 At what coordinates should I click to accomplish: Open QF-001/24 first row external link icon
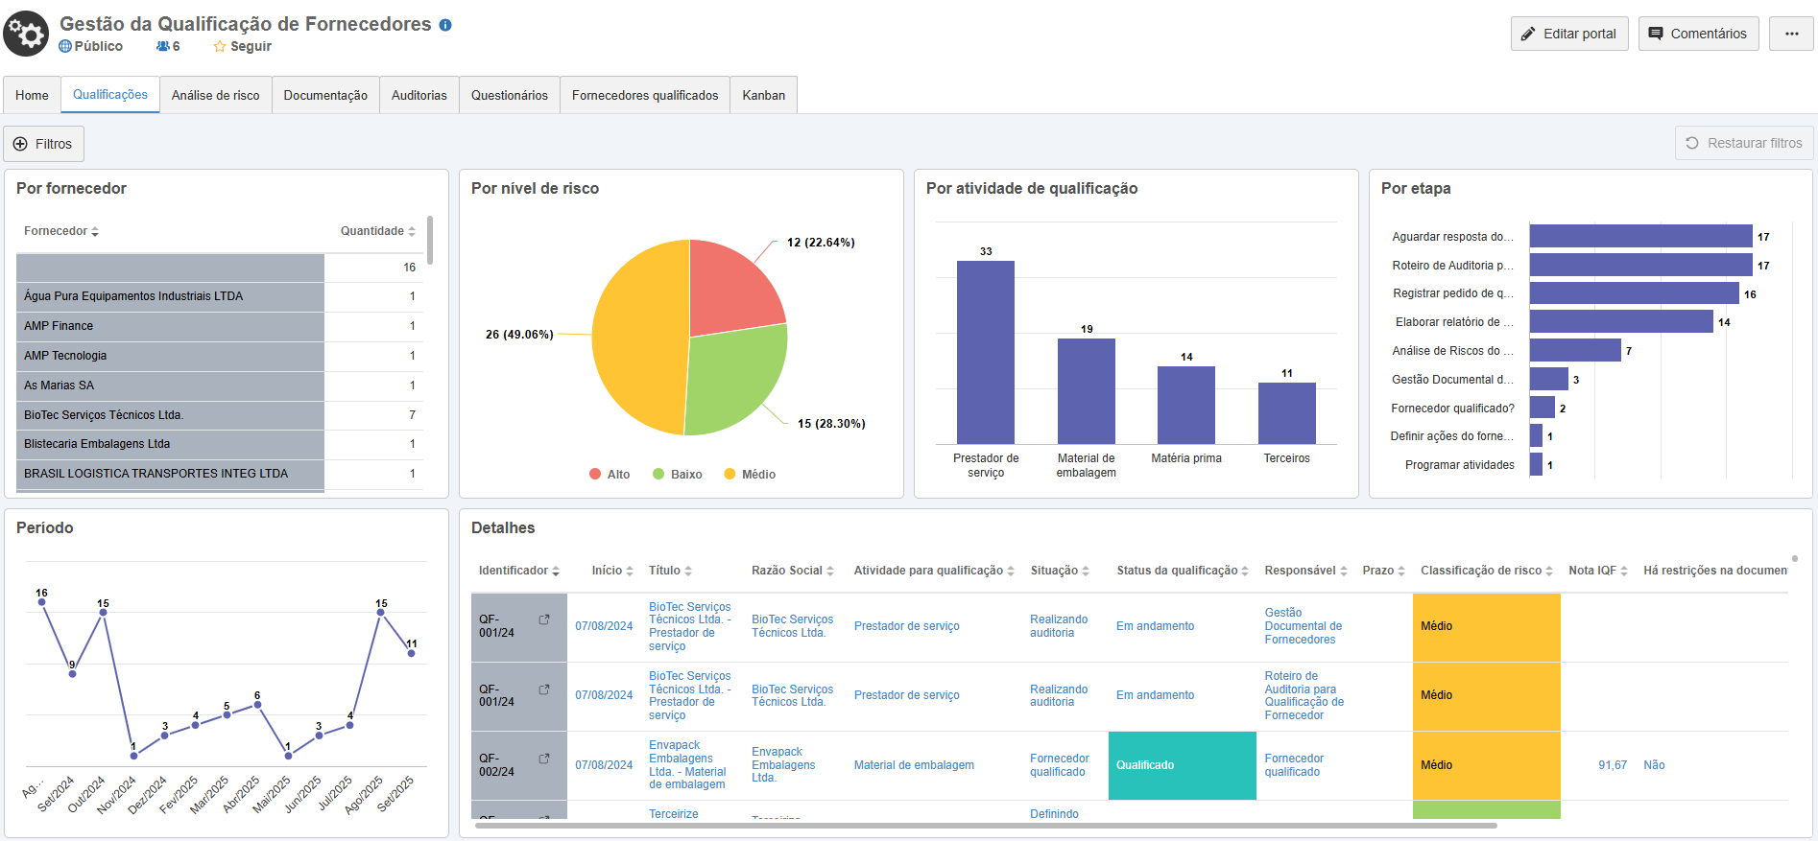pyautogui.click(x=544, y=619)
